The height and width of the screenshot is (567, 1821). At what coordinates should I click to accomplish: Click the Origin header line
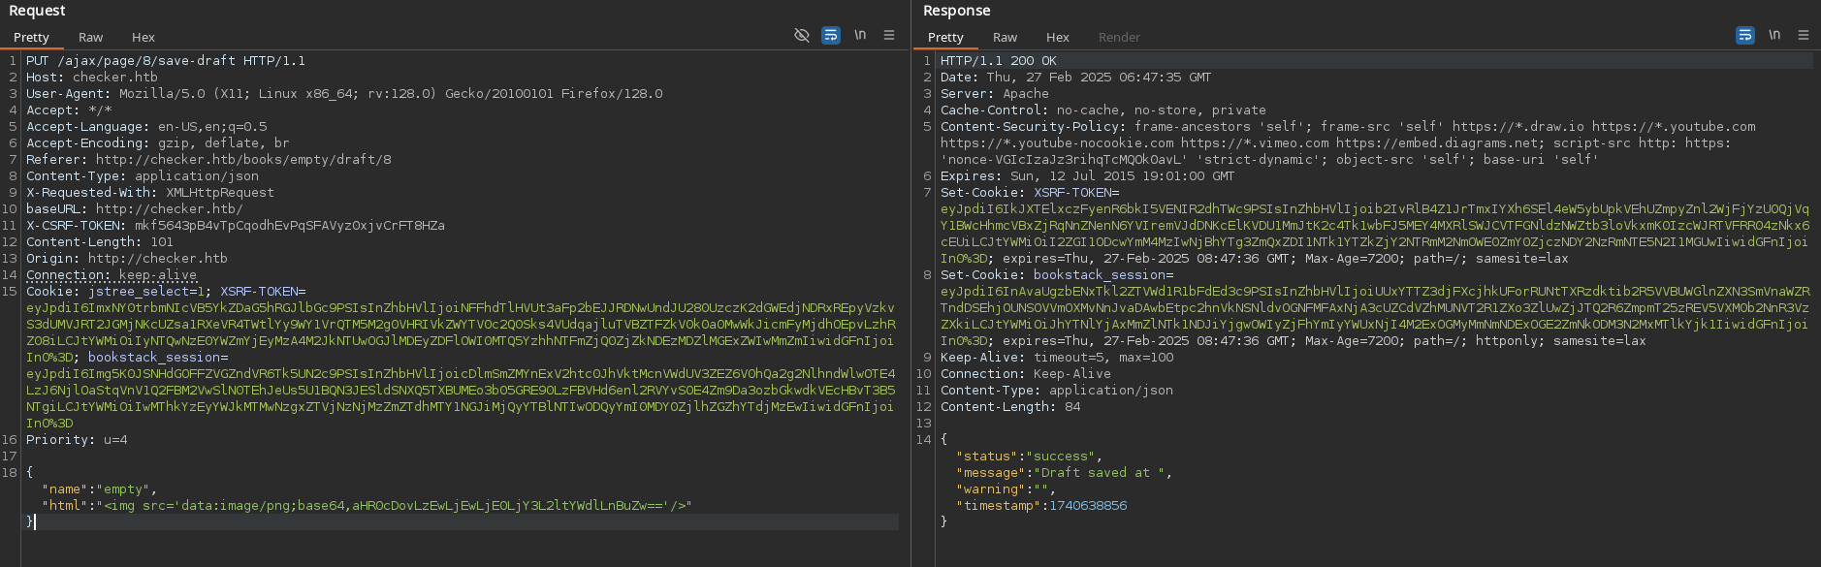coord(127,258)
